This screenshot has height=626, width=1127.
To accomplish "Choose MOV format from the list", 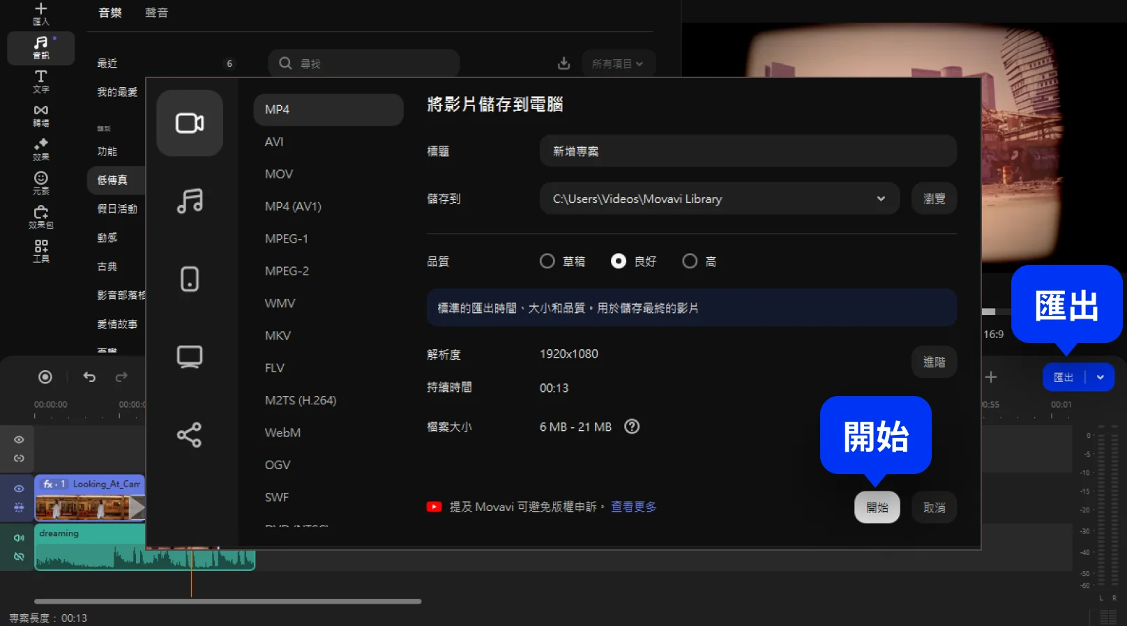I will [x=279, y=174].
